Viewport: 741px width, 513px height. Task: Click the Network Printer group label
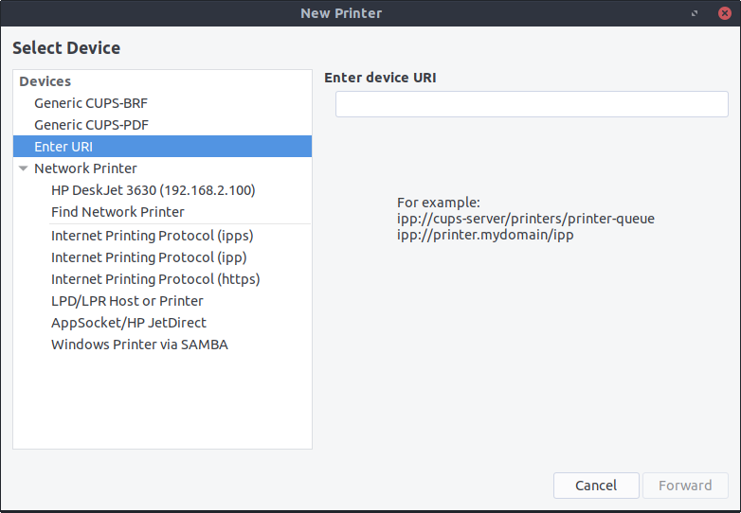pyautogui.click(x=85, y=168)
